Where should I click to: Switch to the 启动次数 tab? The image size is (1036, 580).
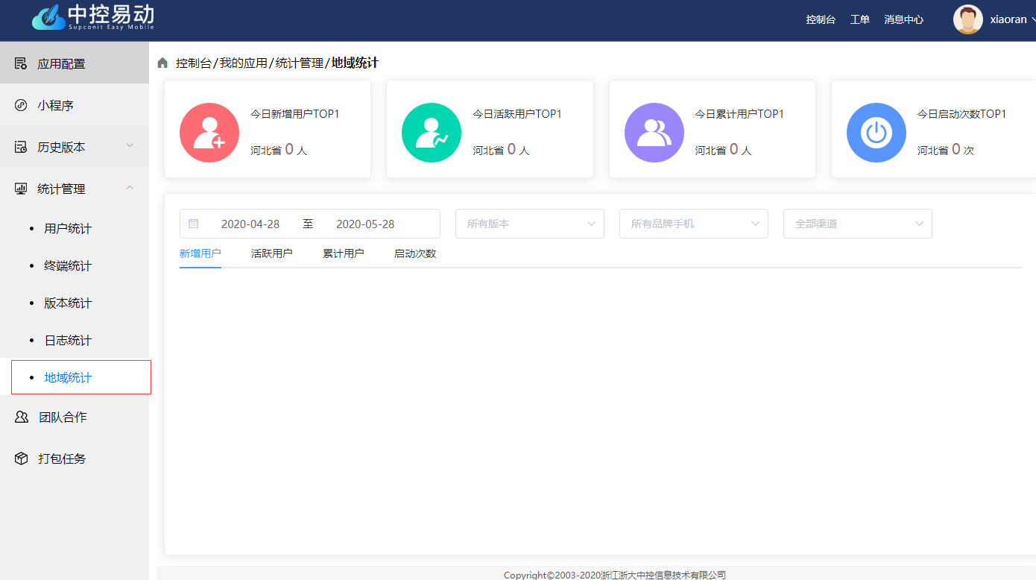[415, 253]
